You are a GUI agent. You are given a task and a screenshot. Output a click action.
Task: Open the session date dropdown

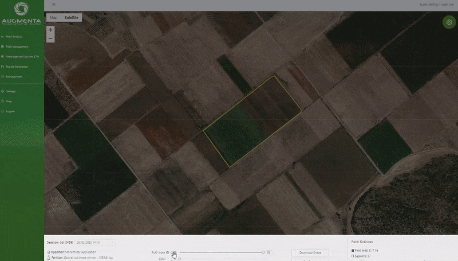click(96, 242)
